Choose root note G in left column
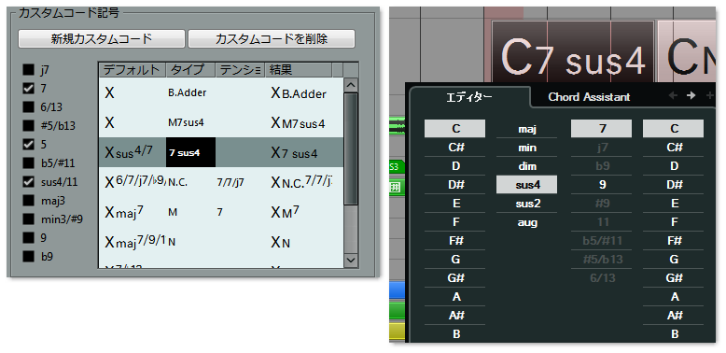The height and width of the screenshot is (353, 726). point(455,260)
